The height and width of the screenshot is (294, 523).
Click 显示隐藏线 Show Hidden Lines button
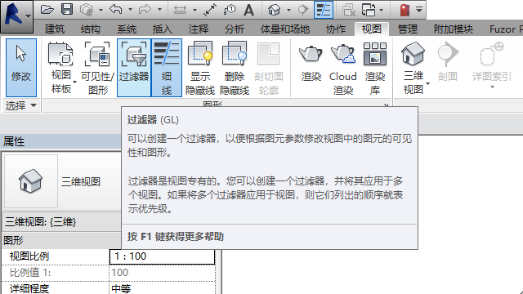[200, 67]
